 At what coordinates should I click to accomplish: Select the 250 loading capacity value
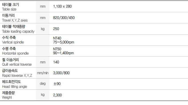click(56, 29)
